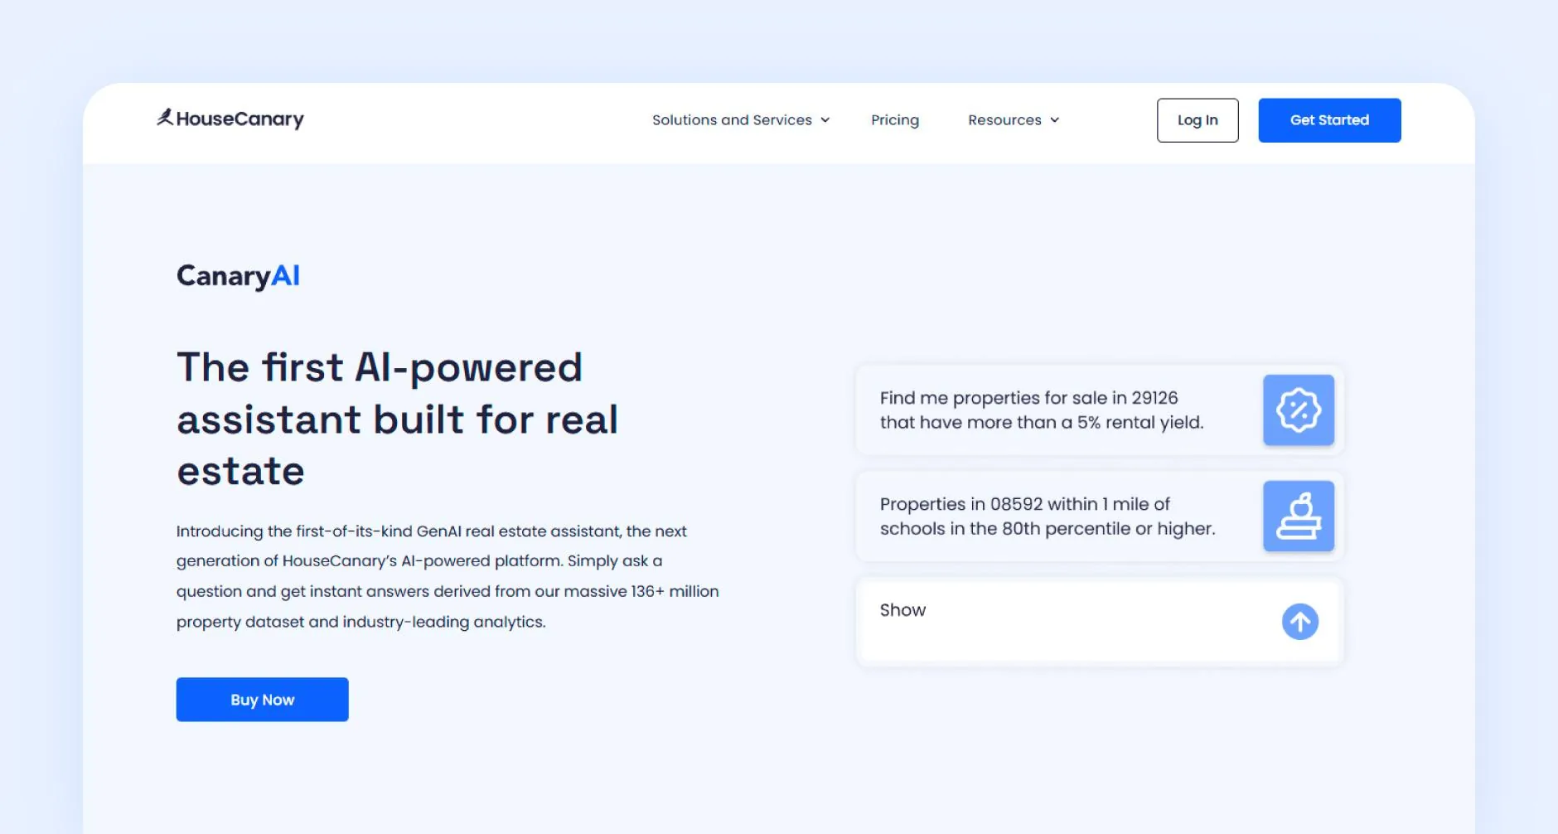Expand the Solutions and Services dropdown chevron
This screenshot has width=1558, height=834.
[x=825, y=120]
